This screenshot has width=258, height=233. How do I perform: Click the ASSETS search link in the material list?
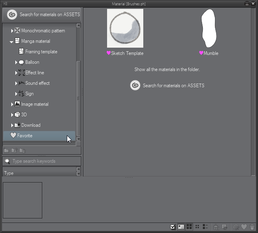pos(173,86)
